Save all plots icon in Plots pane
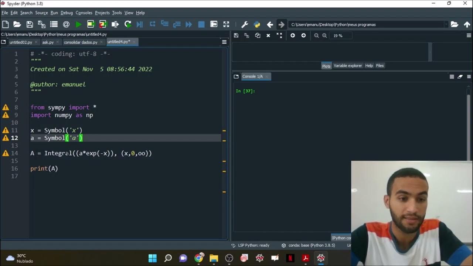Image resolution: width=473 pixels, height=266 pixels. (247, 35)
